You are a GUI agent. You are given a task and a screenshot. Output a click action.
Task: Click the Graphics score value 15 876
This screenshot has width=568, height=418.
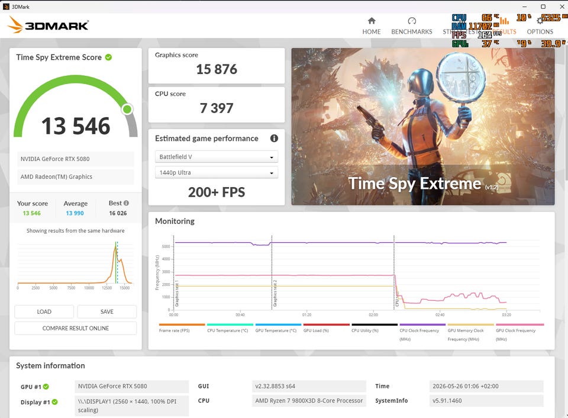[x=217, y=69]
